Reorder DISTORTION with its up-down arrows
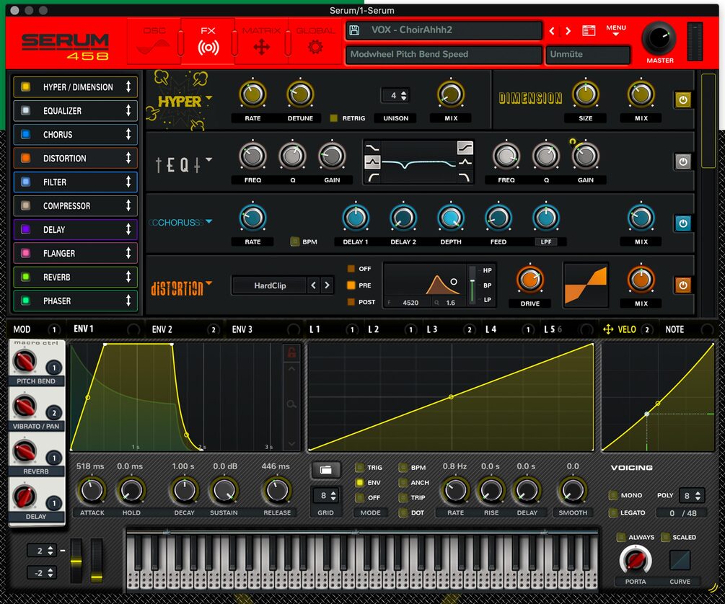This screenshot has height=604, width=725. click(128, 158)
